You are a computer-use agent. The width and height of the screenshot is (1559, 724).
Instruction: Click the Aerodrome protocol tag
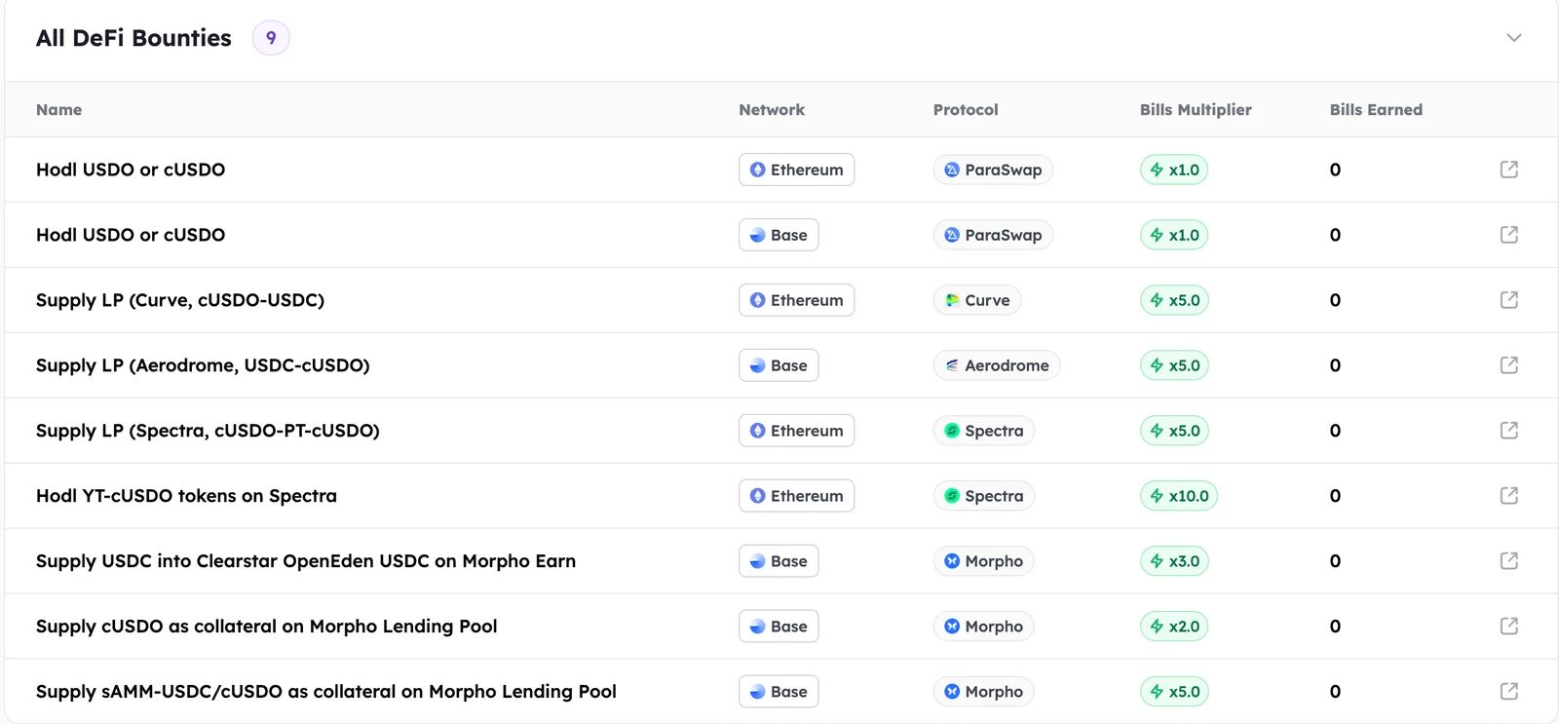pyautogui.click(x=996, y=365)
